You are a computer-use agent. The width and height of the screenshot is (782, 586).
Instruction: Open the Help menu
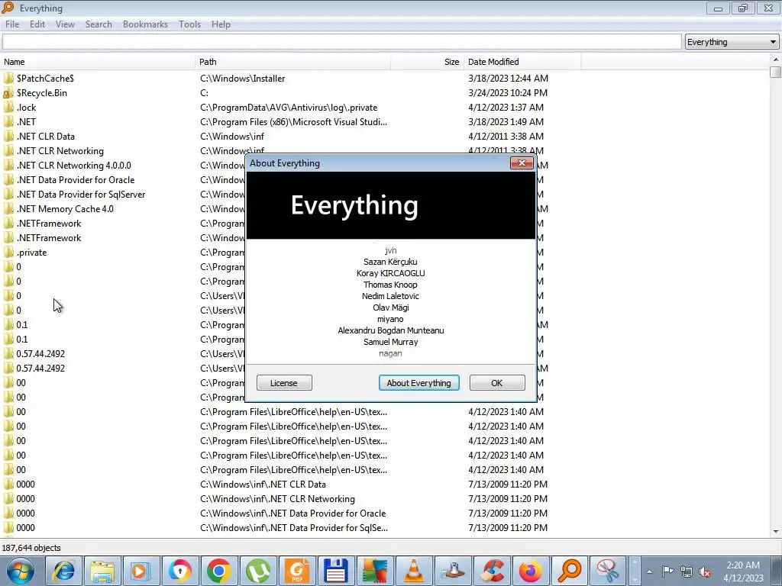click(x=221, y=24)
